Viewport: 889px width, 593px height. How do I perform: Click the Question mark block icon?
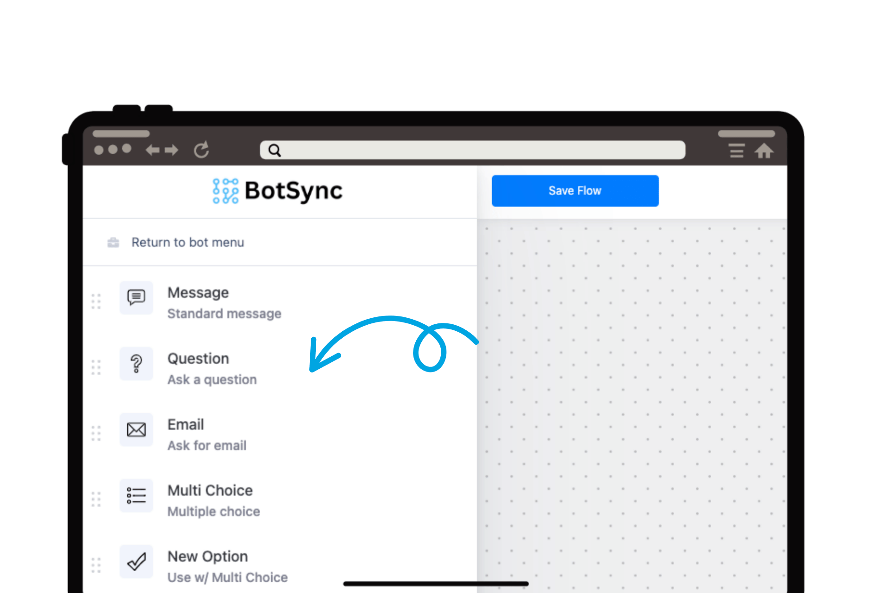[x=136, y=364]
